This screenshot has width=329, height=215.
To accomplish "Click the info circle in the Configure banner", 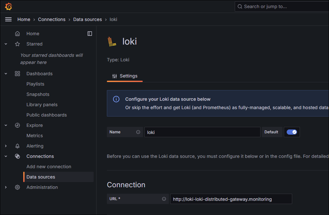I will coord(116,99).
